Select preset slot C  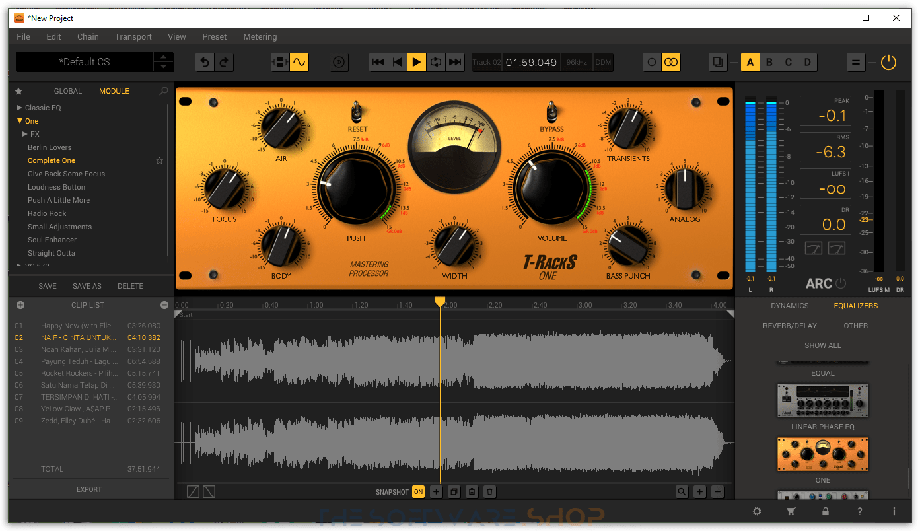(788, 62)
